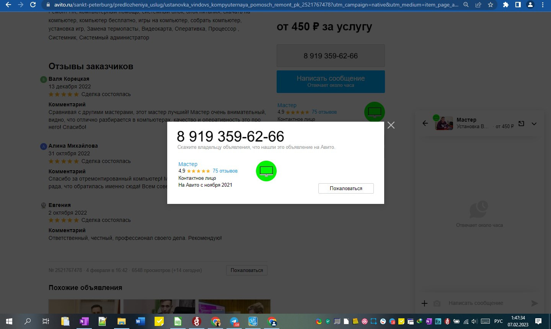Click the Пожаловаться button in the phone popup
The height and width of the screenshot is (329, 551).
[x=346, y=188]
